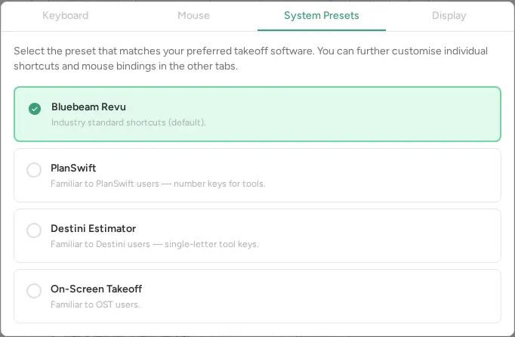This screenshot has width=515, height=337.
Task: Go to the Display tab
Action: coord(449,15)
